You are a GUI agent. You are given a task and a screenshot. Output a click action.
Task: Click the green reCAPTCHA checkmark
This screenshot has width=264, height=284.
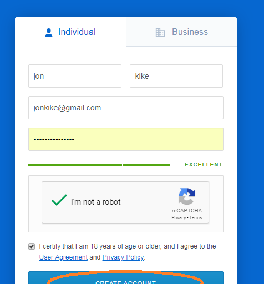59,200
